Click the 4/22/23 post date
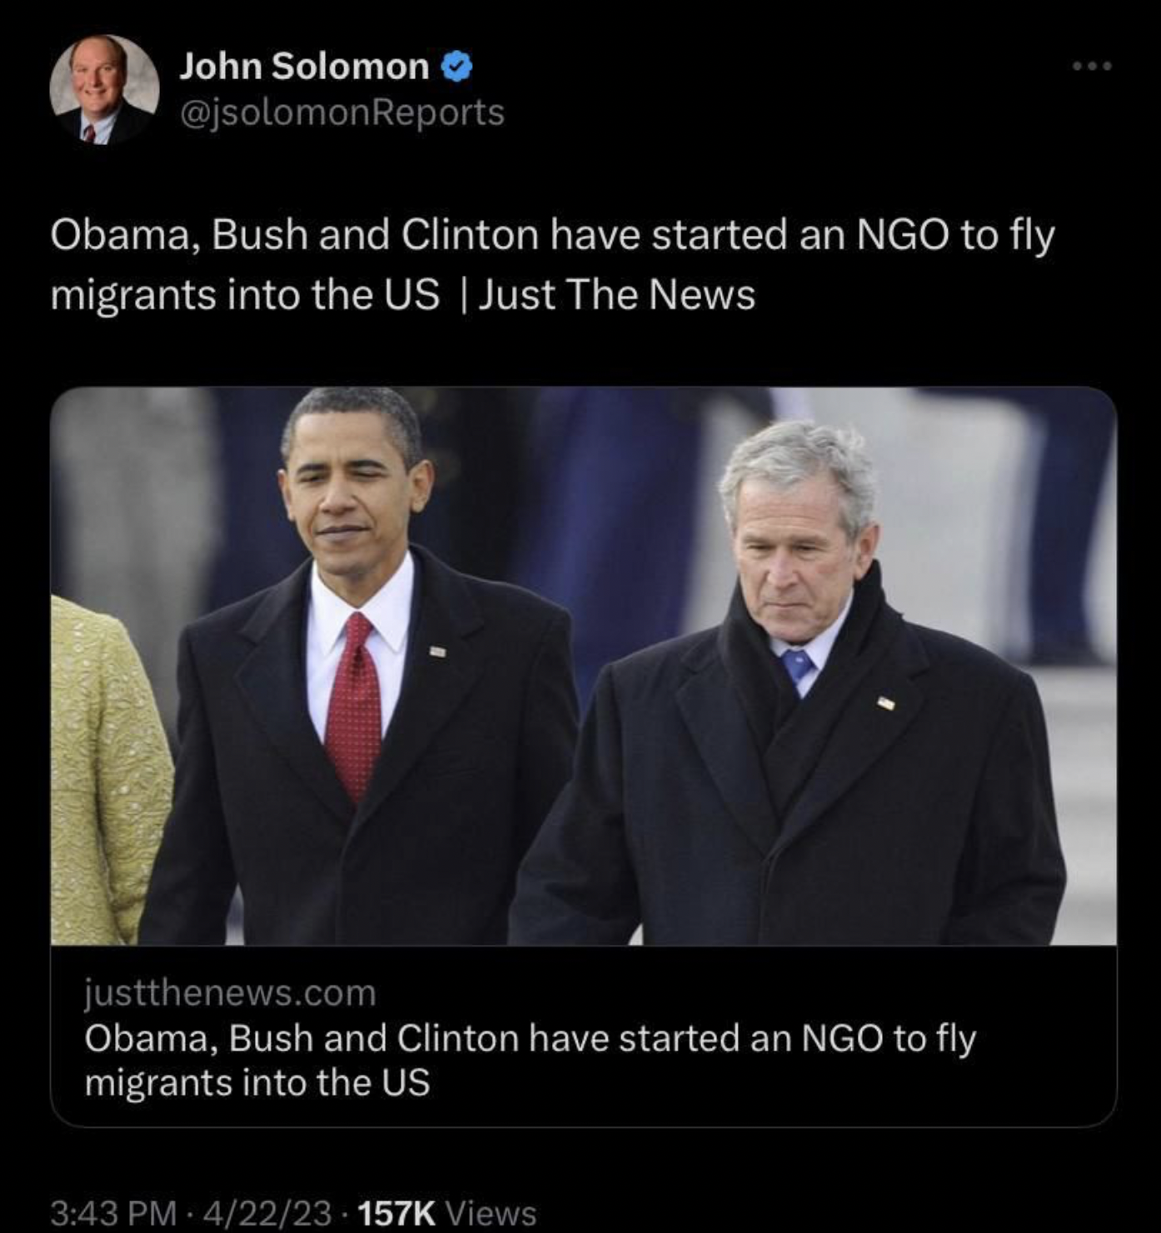 266,1213
